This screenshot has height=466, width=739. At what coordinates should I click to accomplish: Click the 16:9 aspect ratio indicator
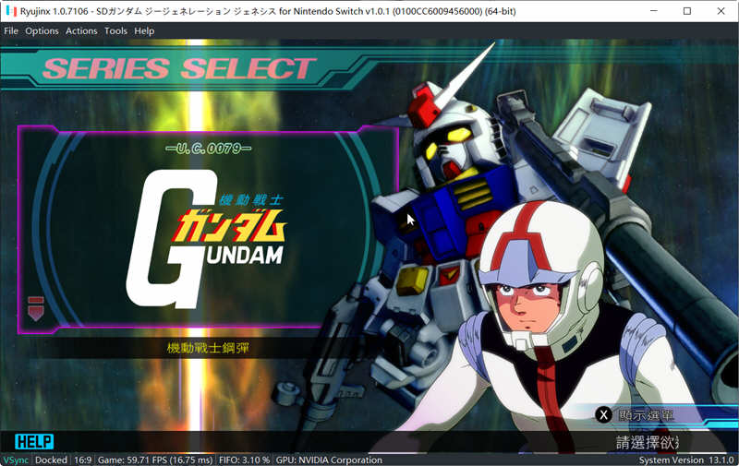tap(82, 460)
